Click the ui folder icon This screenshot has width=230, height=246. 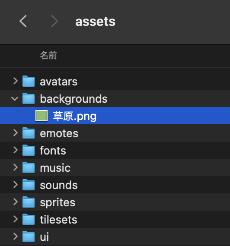coord(29,237)
